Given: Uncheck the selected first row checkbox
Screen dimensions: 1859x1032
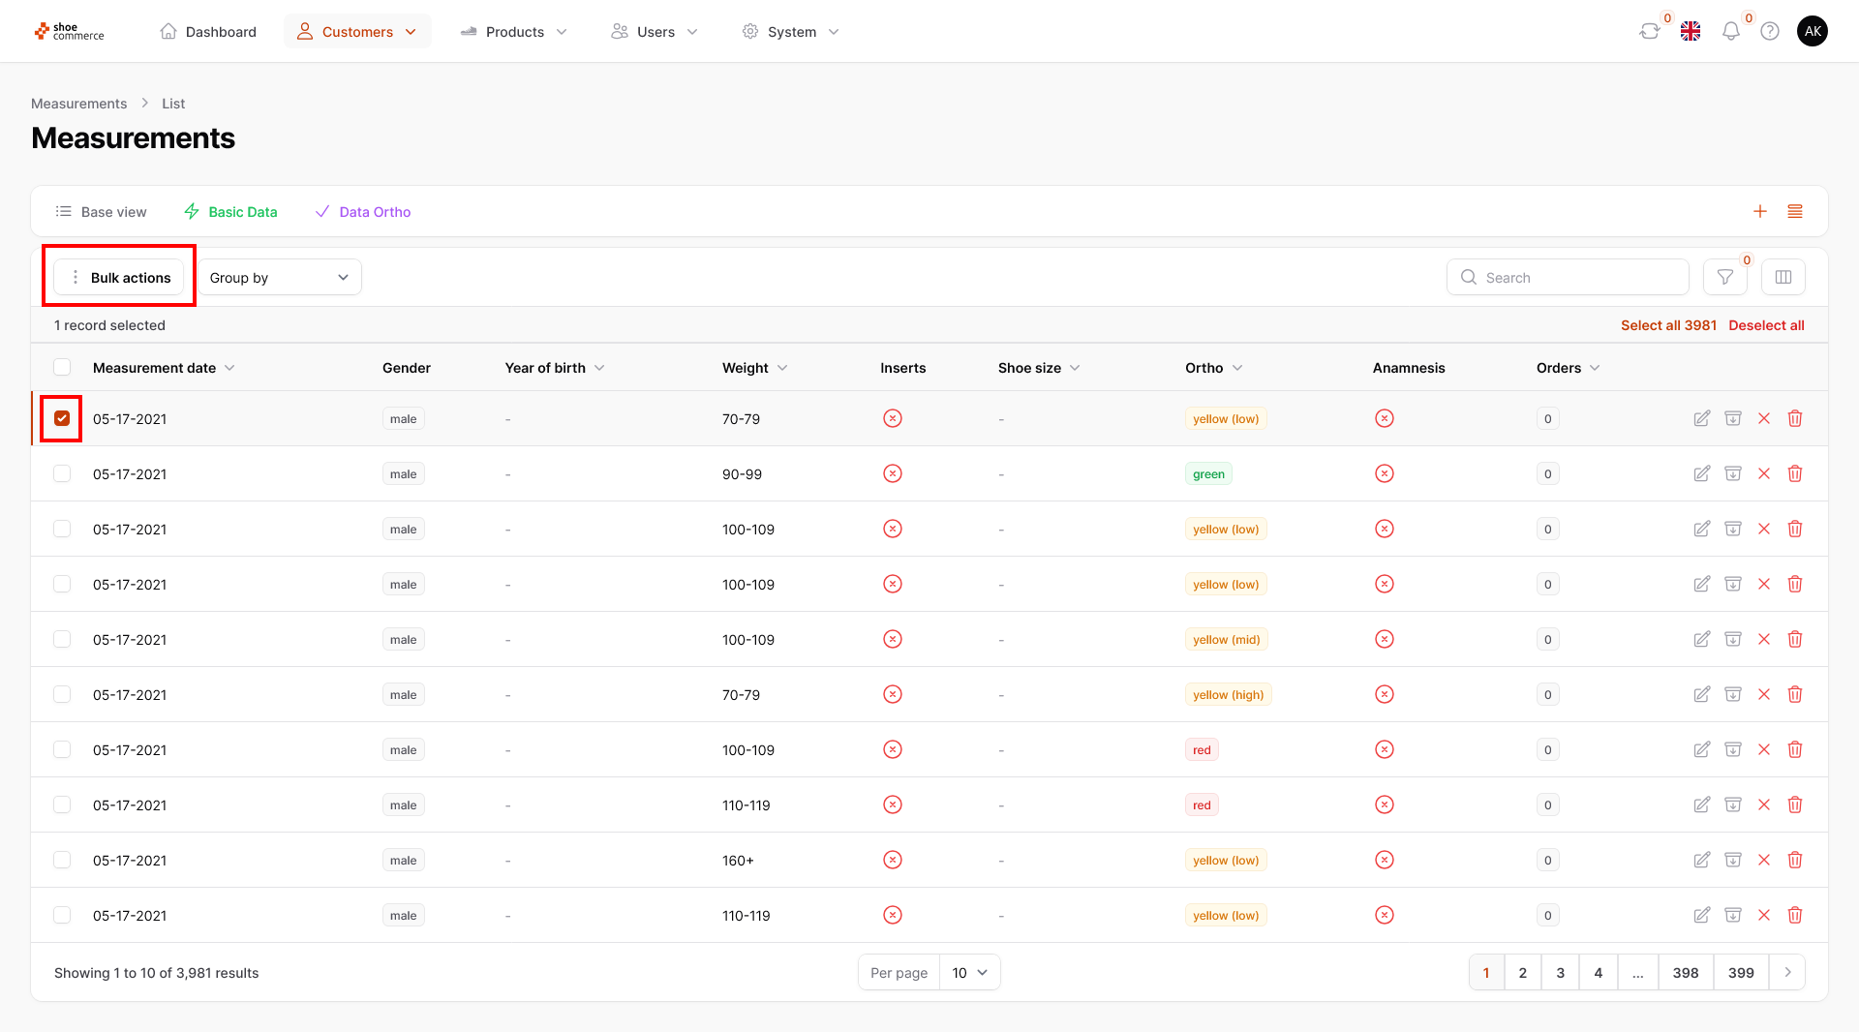Looking at the screenshot, I should click(62, 419).
